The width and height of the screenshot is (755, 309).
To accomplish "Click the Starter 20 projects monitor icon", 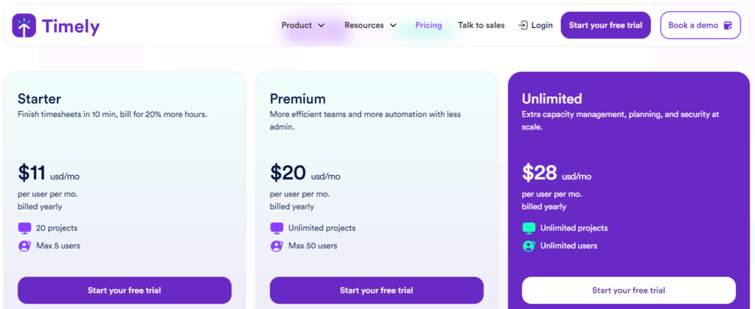I will 25,228.
